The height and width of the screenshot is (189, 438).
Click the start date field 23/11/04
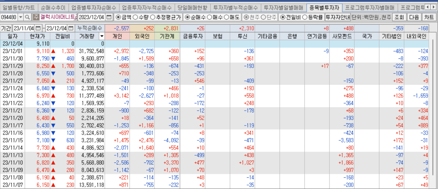pos(24,28)
